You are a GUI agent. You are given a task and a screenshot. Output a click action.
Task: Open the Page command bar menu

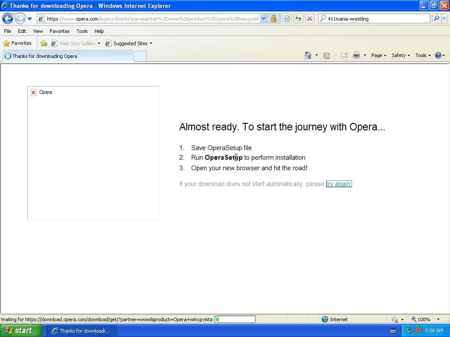(x=378, y=55)
